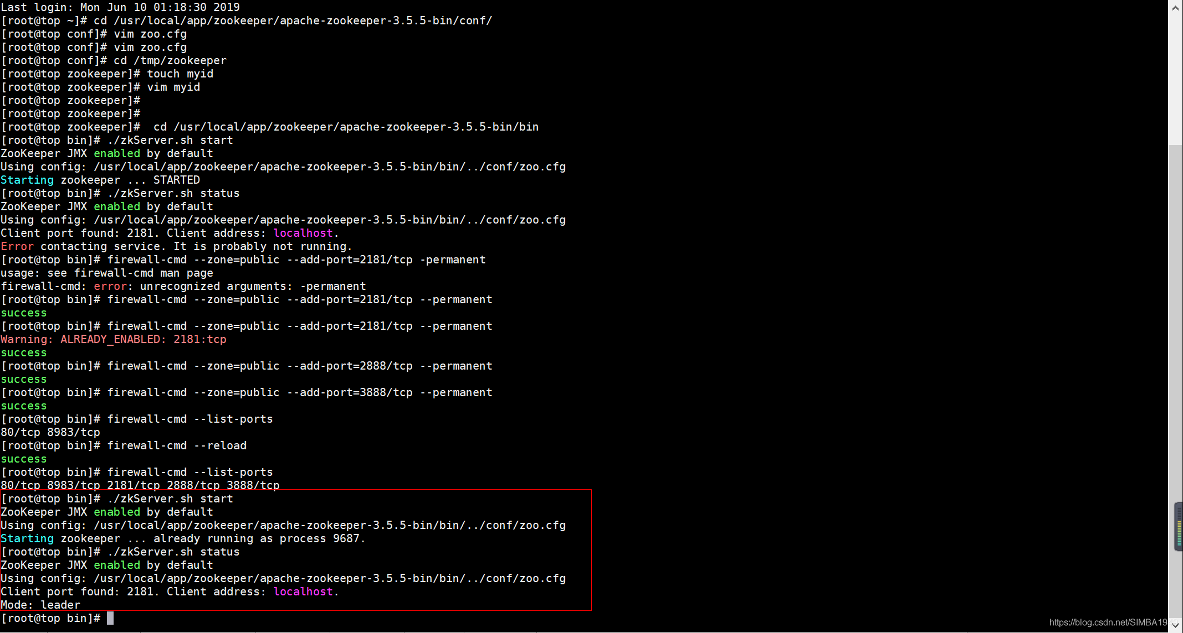Click the 'Last login' line at top
The width and height of the screenshot is (1183, 633).
(120, 7)
